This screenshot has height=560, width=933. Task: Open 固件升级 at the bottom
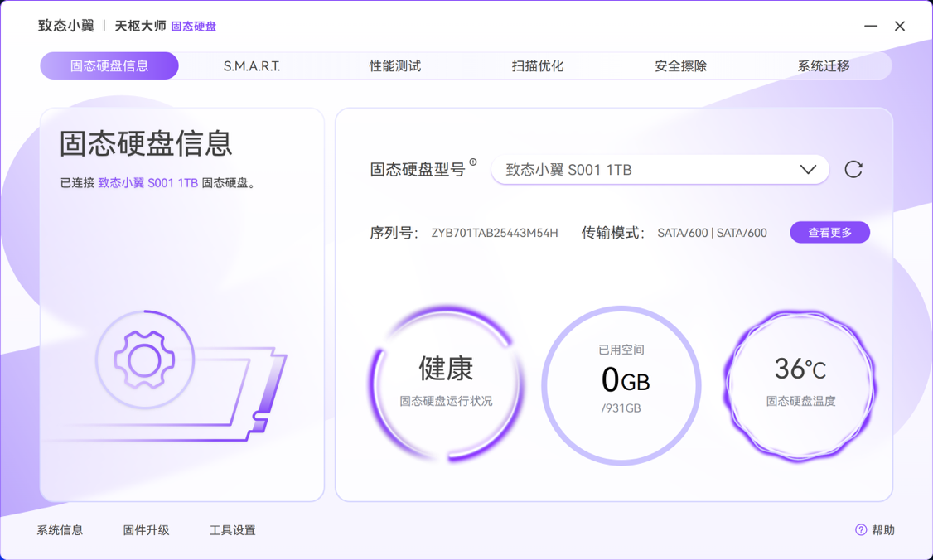click(146, 529)
